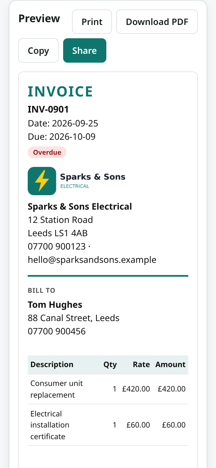Select the Overdue status badge

point(47,152)
